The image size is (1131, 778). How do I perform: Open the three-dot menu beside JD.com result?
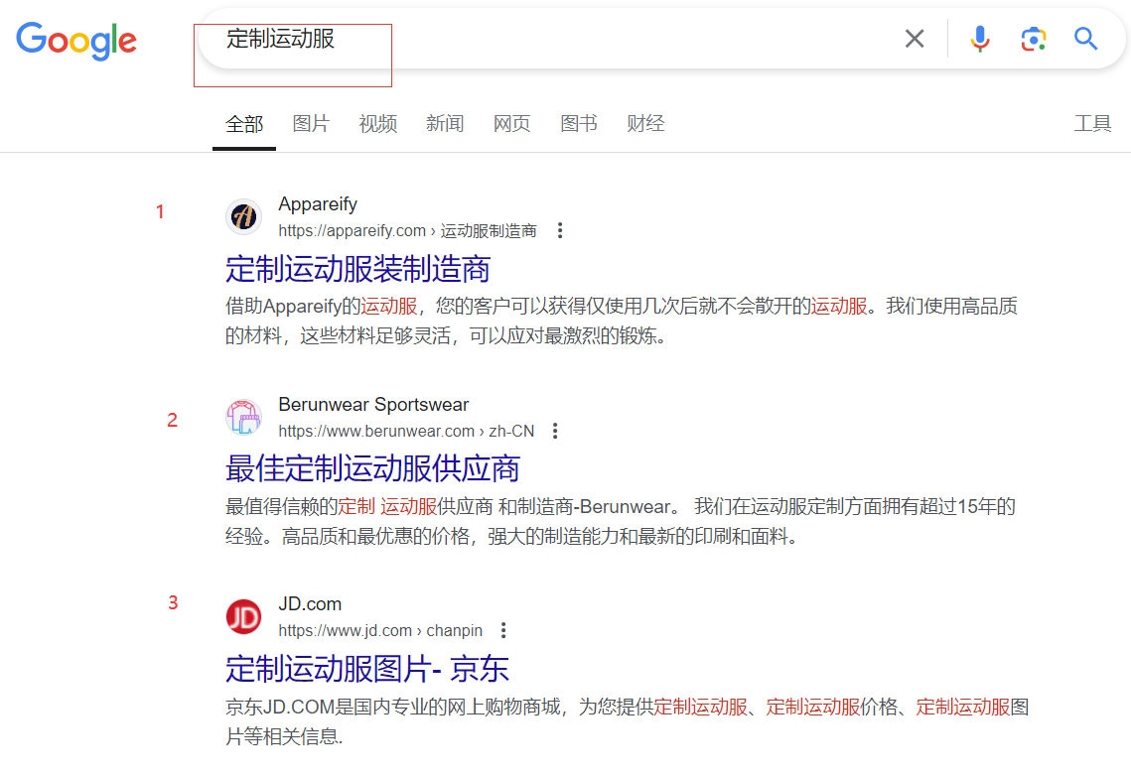point(502,629)
